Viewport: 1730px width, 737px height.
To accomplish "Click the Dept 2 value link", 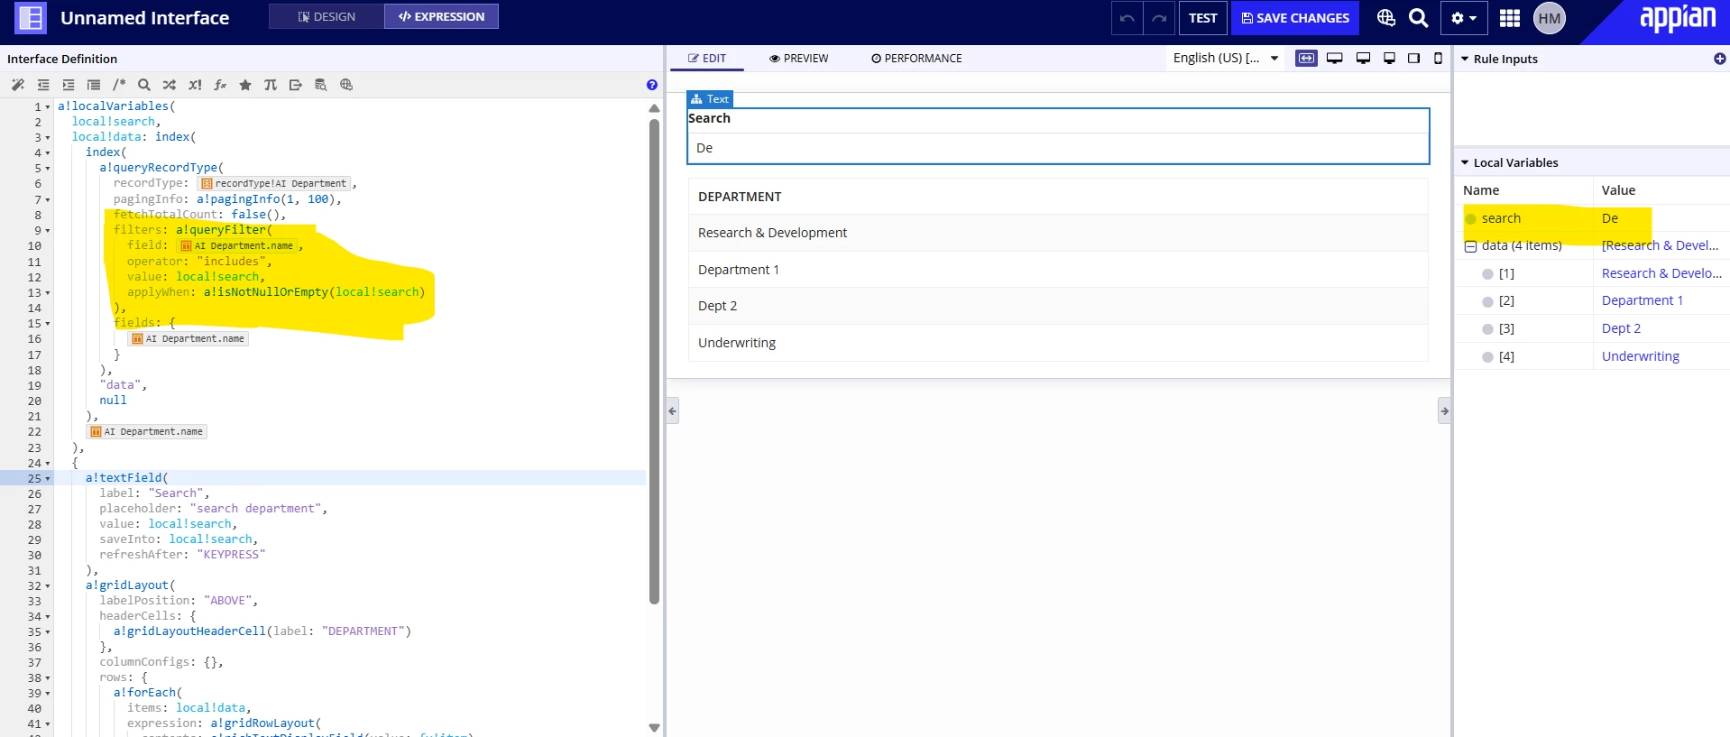I will pyautogui.click(x=1621, y=328).
